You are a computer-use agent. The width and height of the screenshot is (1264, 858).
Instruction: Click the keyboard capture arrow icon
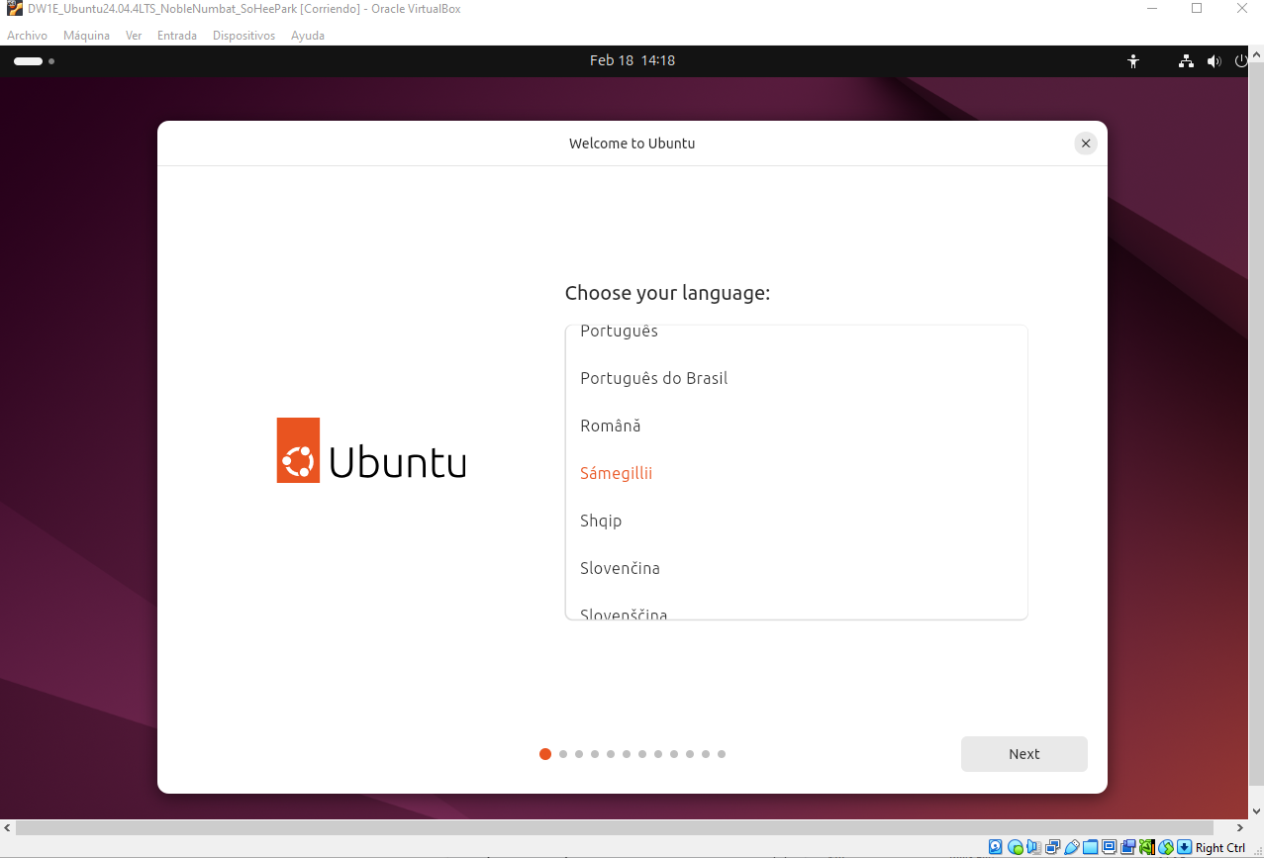click(x=1185, y=847)
